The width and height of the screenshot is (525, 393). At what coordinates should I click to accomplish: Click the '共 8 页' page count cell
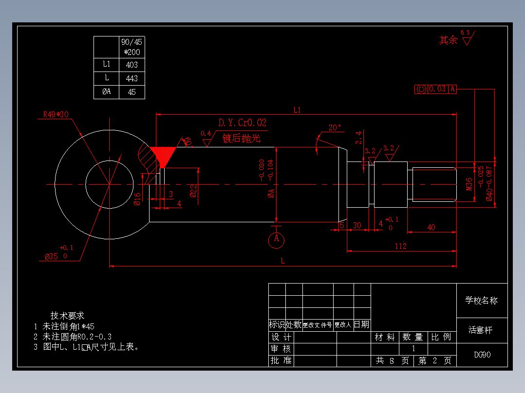pos(392,361)
